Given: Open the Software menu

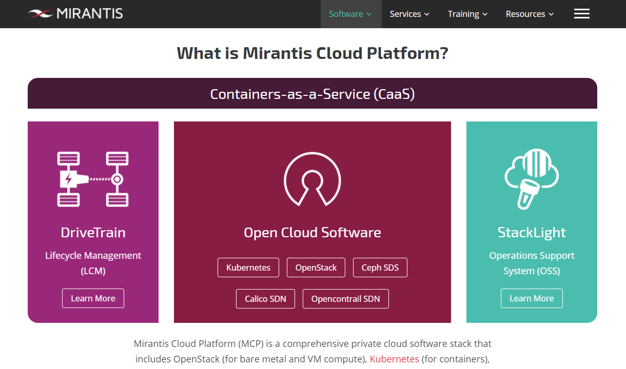Looking at the screenshot, I should click(x=351, y=14).
